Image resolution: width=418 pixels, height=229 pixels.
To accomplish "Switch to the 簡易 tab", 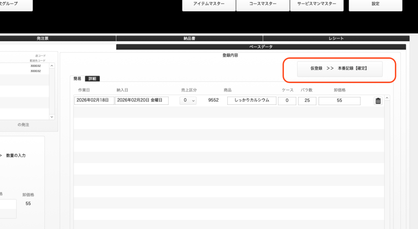I will [77, 79].
